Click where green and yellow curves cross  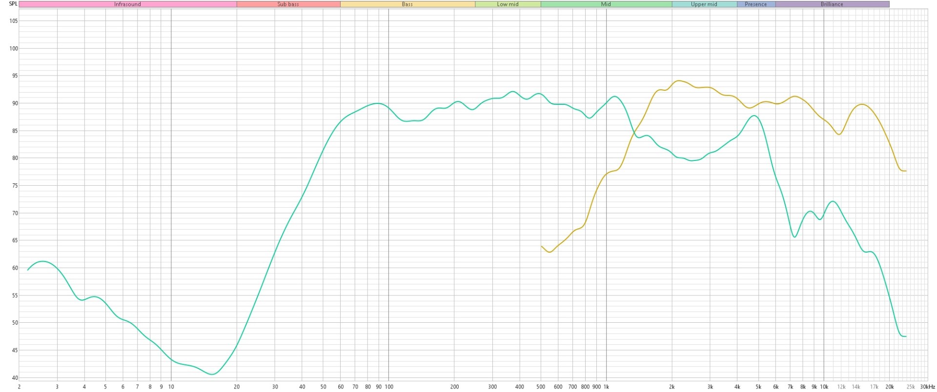pos(633,132)
